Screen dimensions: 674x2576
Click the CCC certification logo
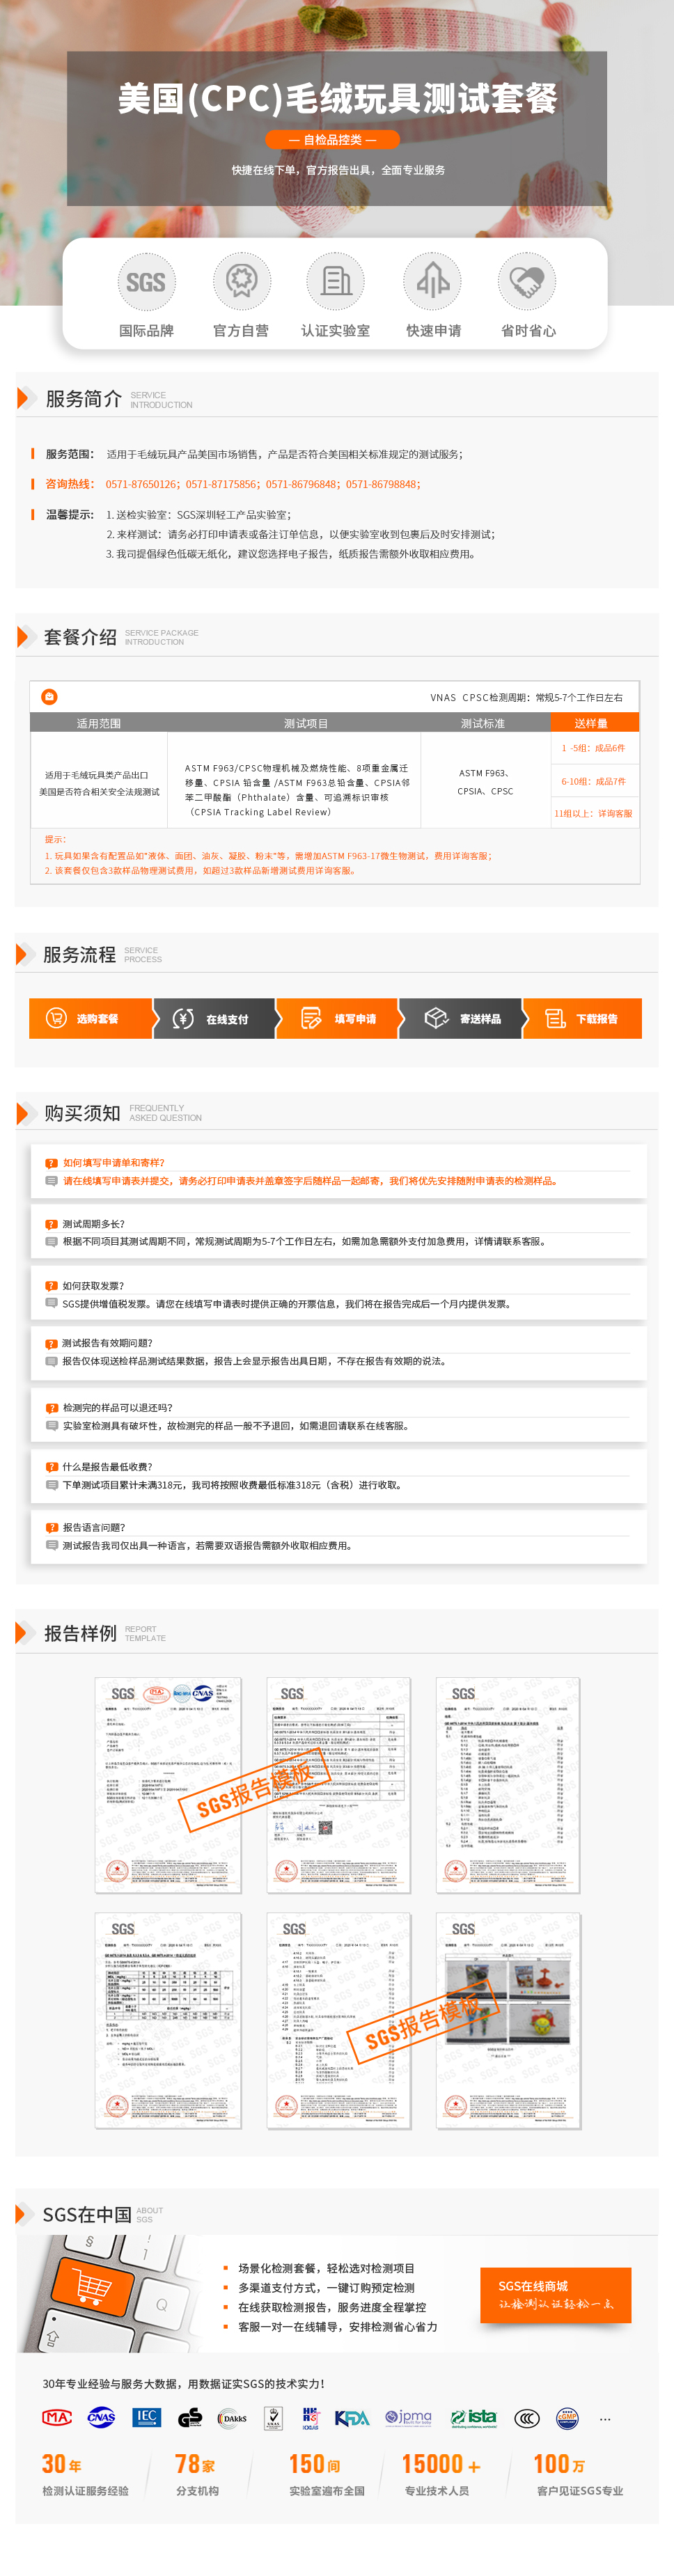click(527, 2418)
